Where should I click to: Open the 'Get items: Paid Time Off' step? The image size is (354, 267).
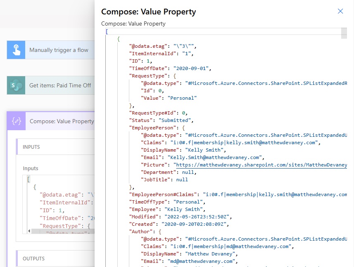click(60, 85)
